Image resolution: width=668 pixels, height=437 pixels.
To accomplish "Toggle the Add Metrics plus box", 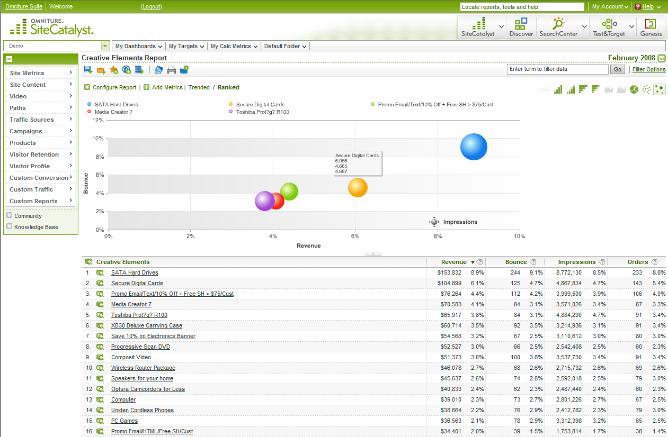I will [146, 87].
